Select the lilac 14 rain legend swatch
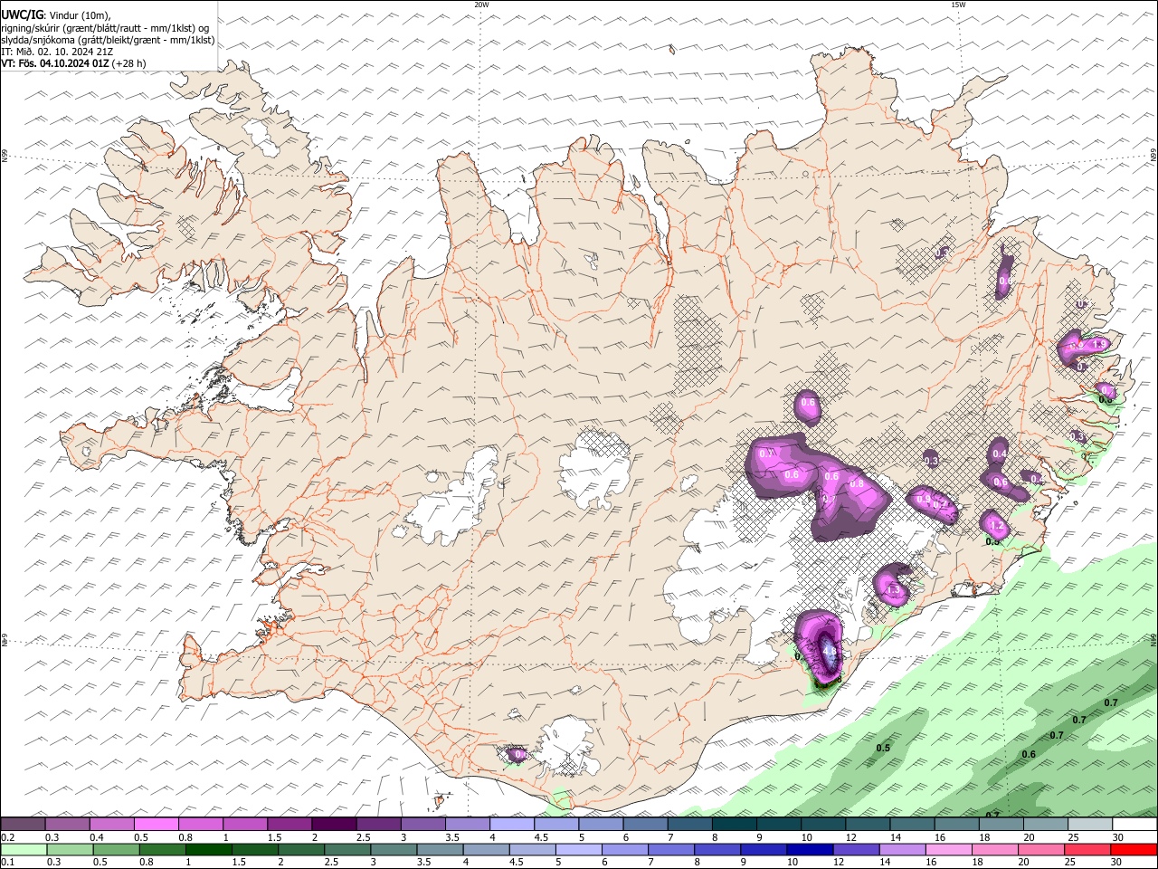The image size is (1158, 869). point(902,850)
